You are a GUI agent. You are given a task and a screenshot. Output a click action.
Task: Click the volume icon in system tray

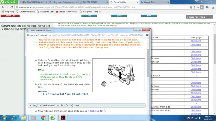coord(200,118)
